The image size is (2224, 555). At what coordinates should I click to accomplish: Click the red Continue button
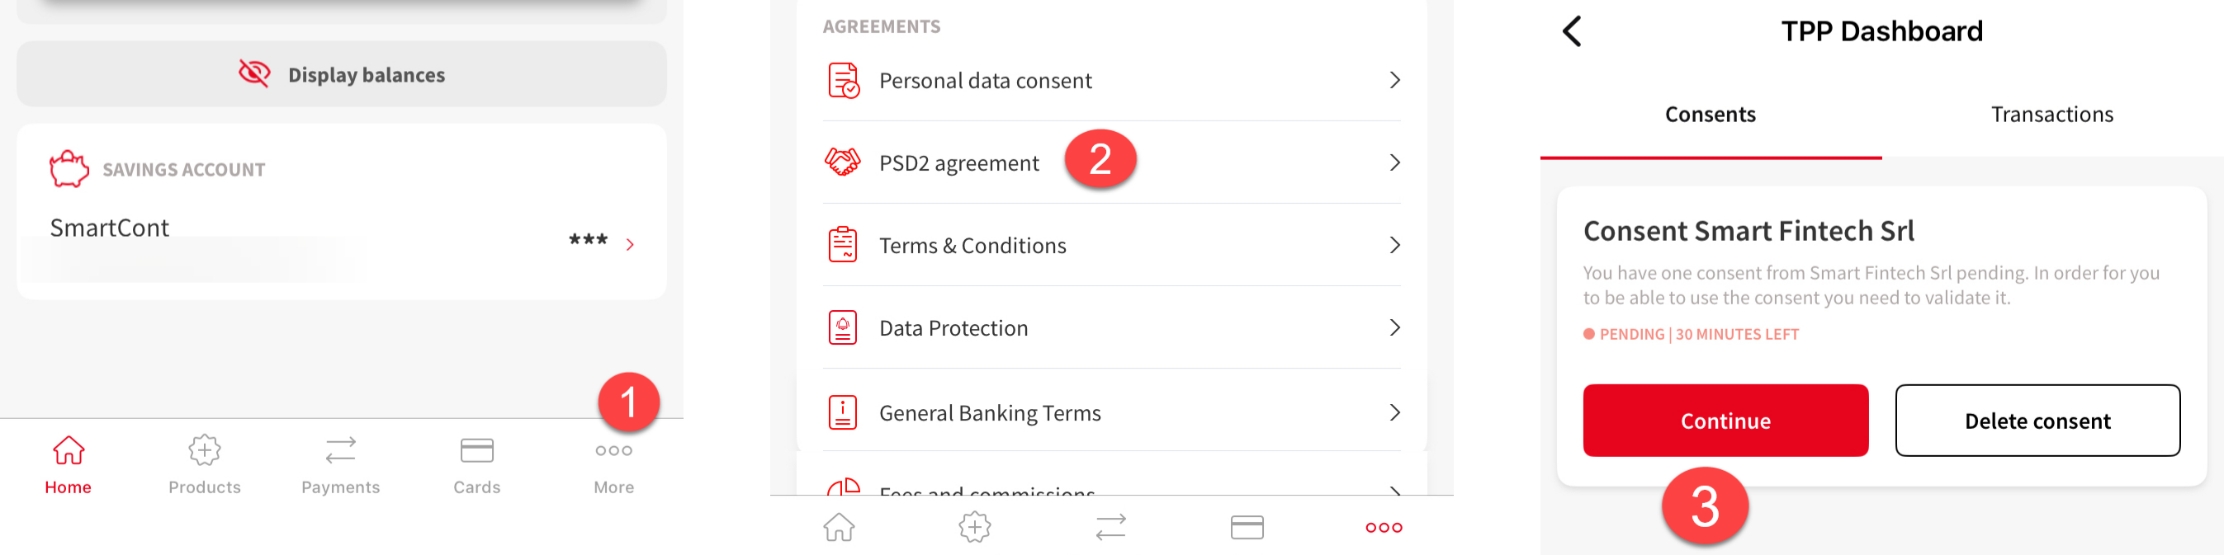[1726, 421]
